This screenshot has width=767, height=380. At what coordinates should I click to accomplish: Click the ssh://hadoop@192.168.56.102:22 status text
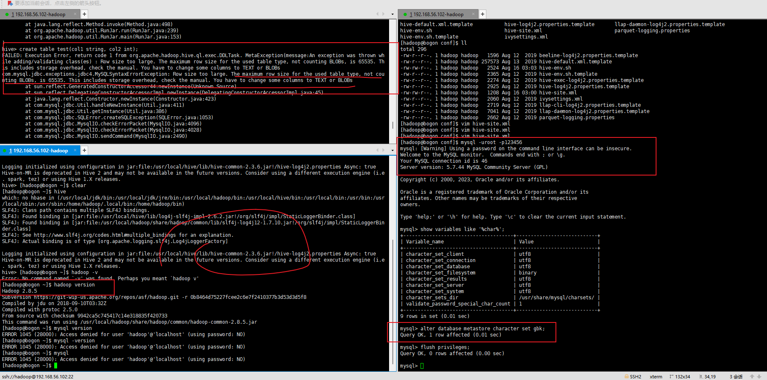(x=38, y=377)
